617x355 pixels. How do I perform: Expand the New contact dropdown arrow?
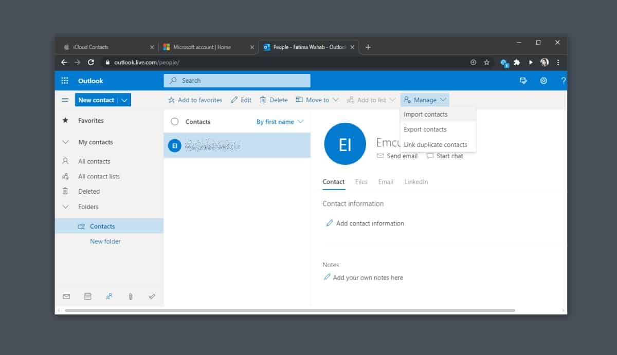(x=124, y=100)
